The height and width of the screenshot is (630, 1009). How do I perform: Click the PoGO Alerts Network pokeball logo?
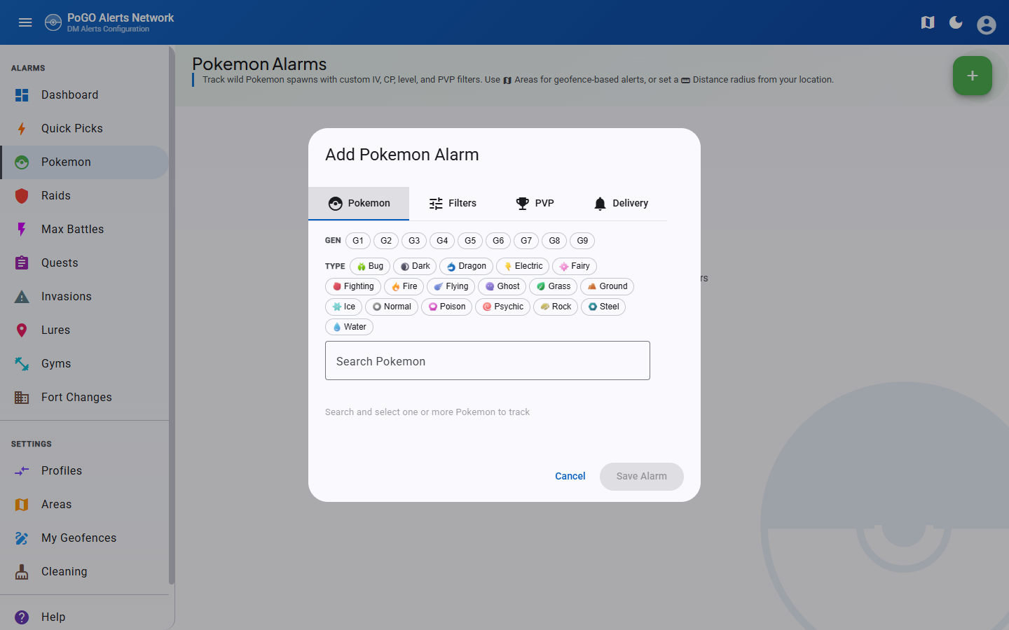[53, 22]
